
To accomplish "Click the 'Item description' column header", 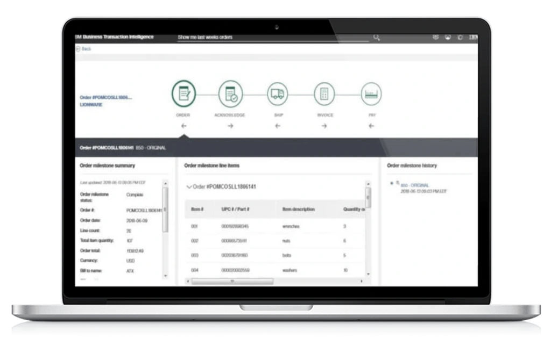I will (298, 209).
